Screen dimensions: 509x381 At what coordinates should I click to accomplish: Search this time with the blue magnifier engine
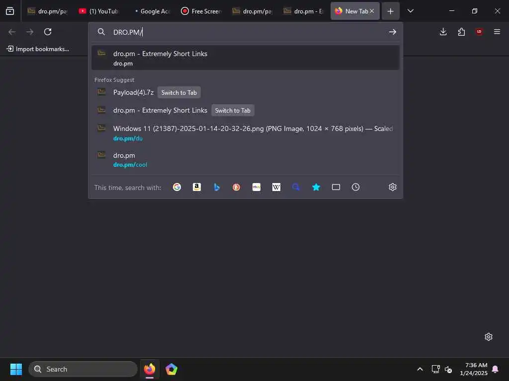296,187
